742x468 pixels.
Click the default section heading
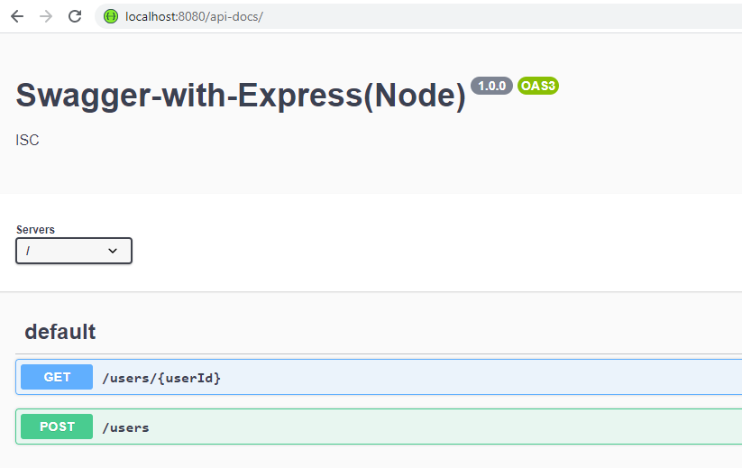coord(60,332)
